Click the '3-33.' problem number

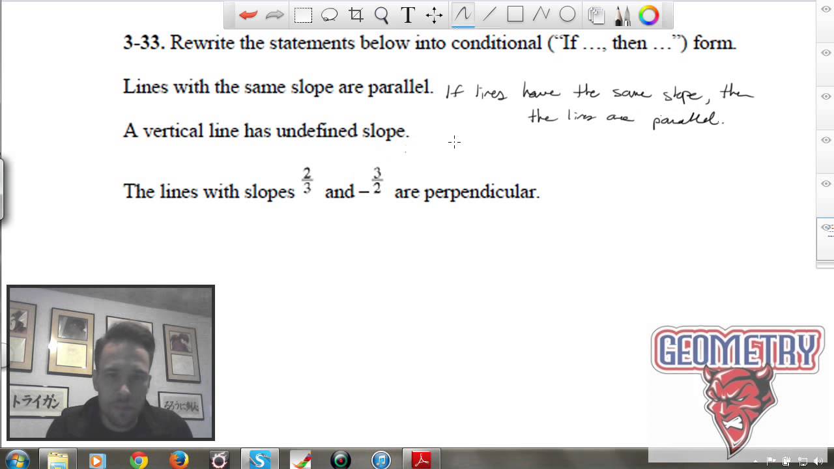(144, 43)
